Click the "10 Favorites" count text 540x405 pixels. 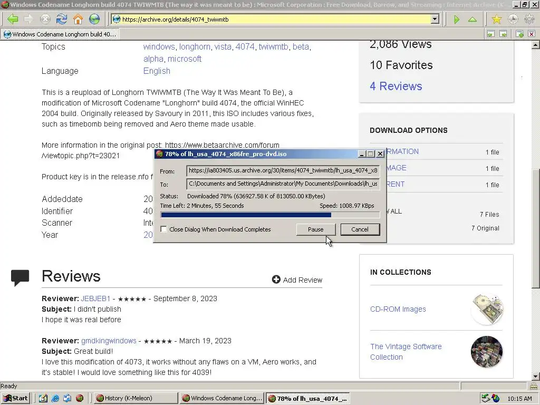[x=401, y=65]
